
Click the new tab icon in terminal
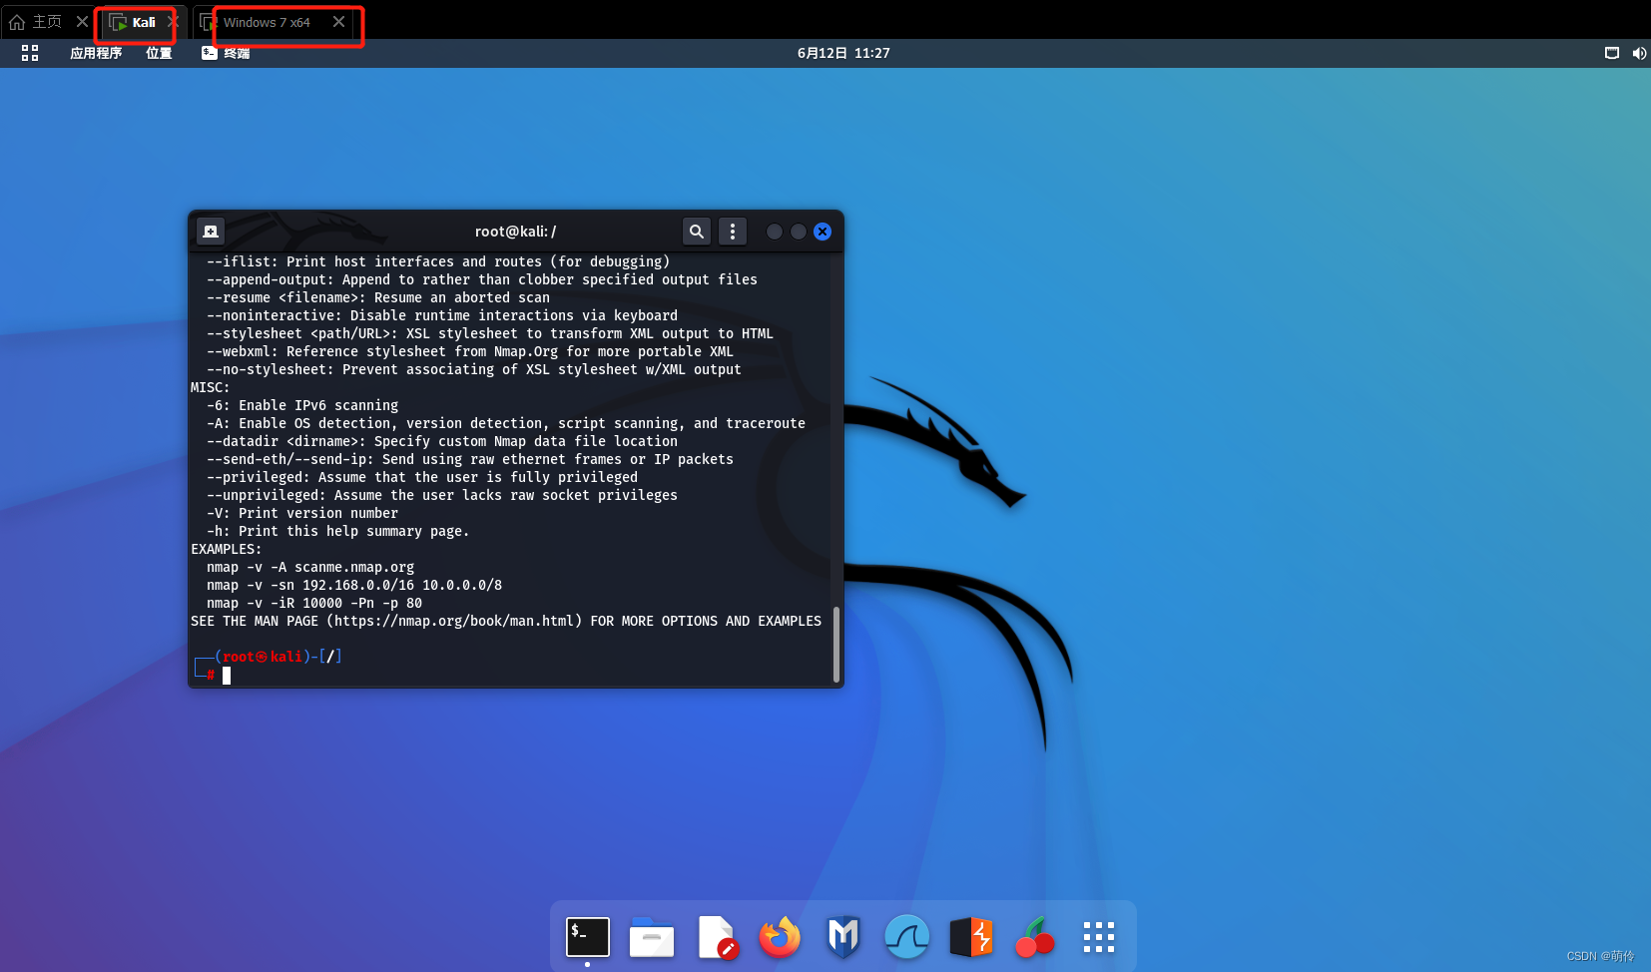[x=211, y=232]
